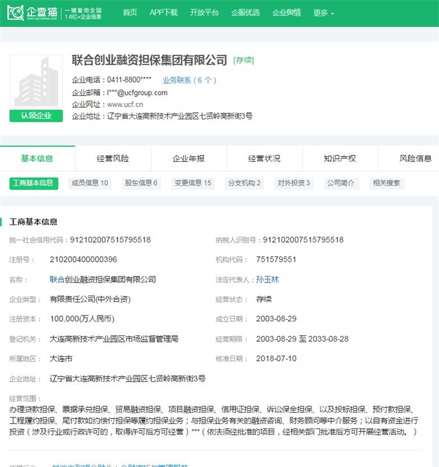Click the company website www.ucf.cn
Screen dimensions: 439x467
pyautogui.click(x=125, y=104)
